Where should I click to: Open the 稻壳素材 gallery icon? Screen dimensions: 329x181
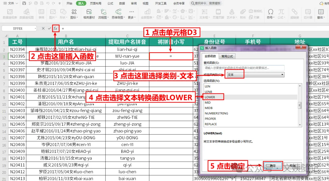click(x=89, y=14)
